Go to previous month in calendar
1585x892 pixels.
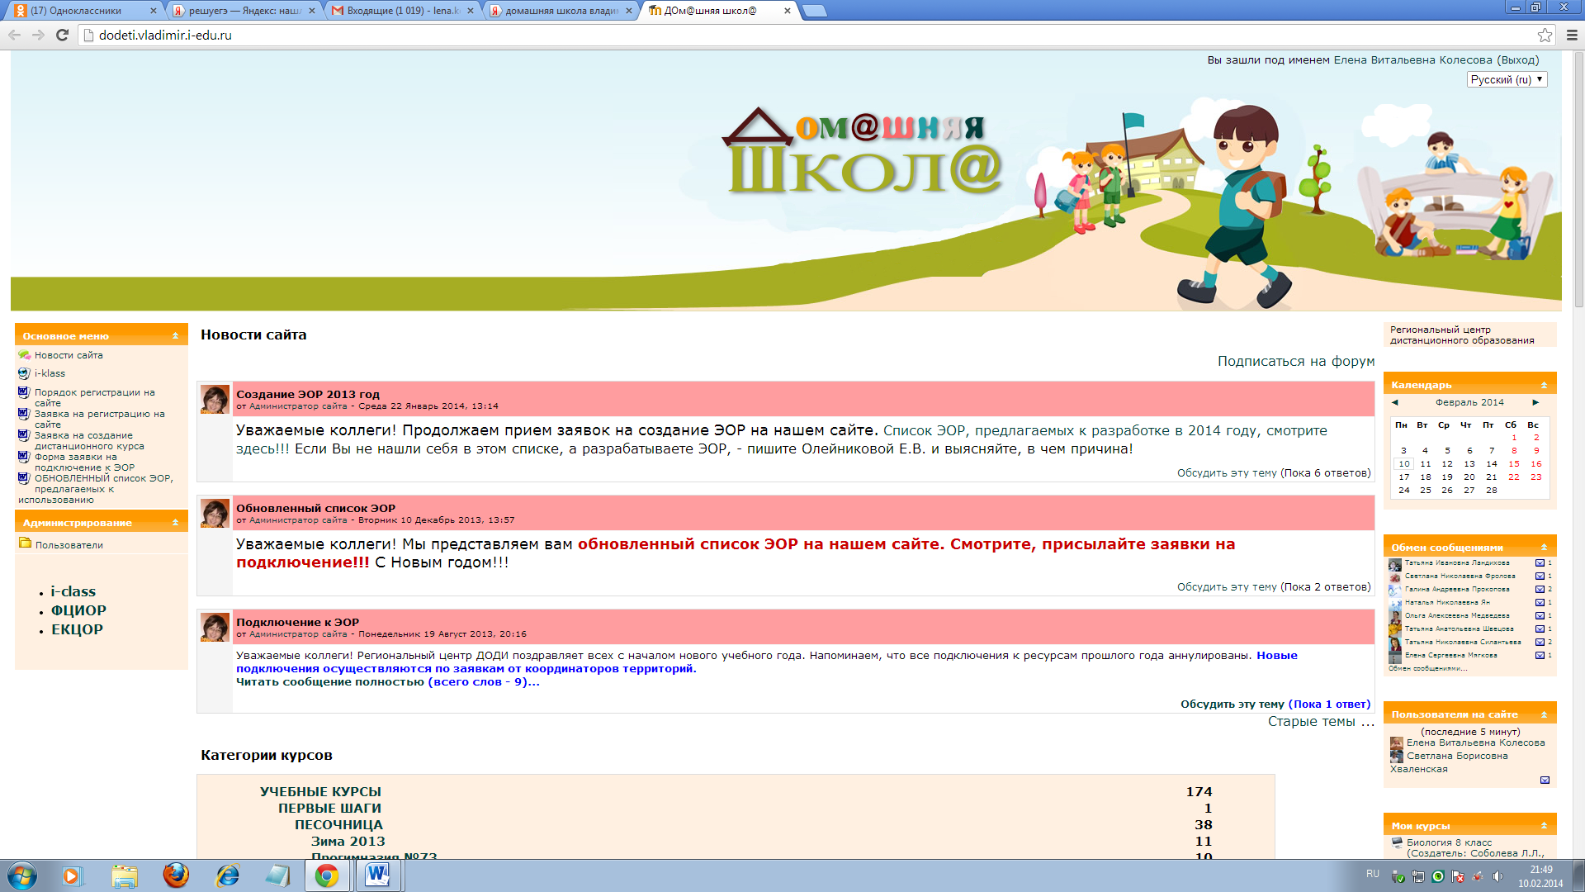1395,402
